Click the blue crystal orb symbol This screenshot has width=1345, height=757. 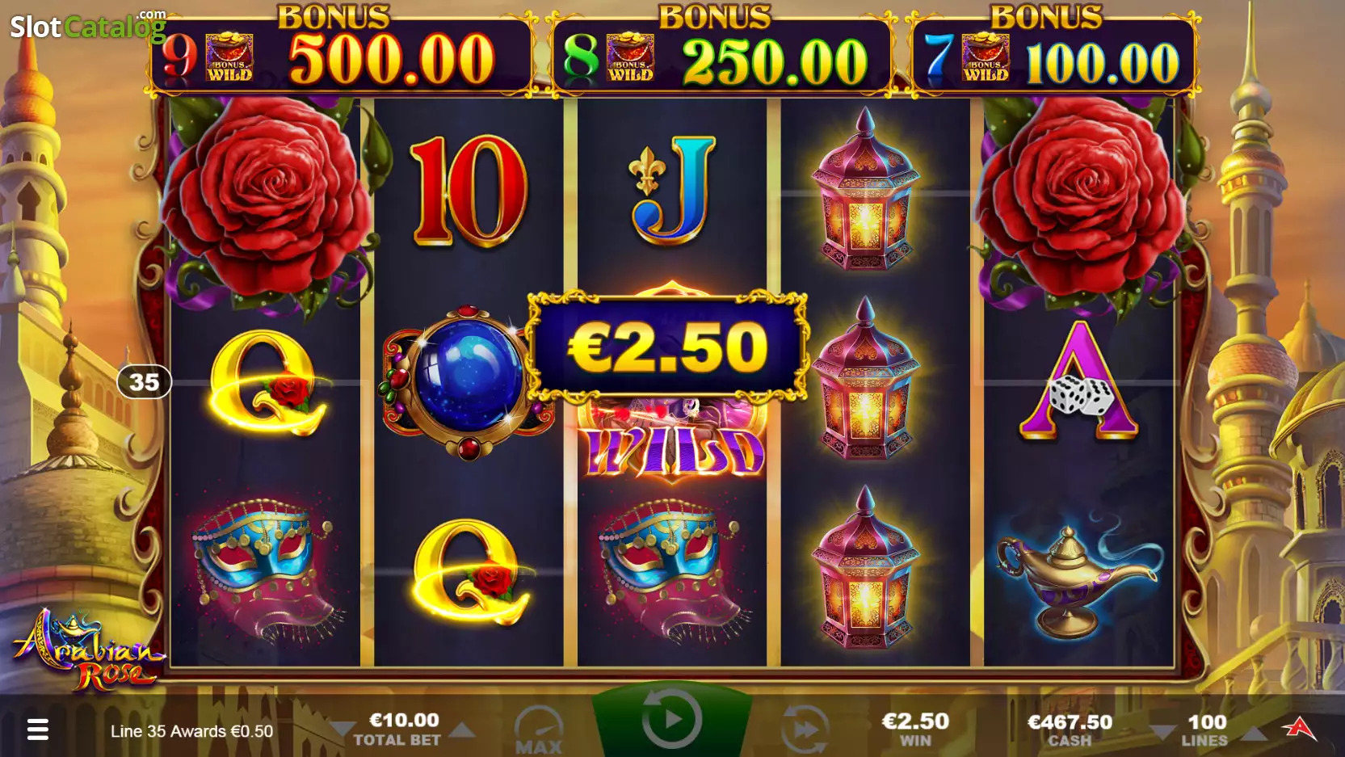coord(467,381)
